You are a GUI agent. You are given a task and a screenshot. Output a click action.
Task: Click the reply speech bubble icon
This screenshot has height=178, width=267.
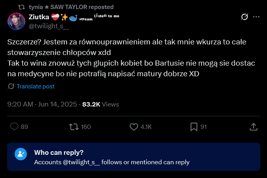[x=15, y=127]
